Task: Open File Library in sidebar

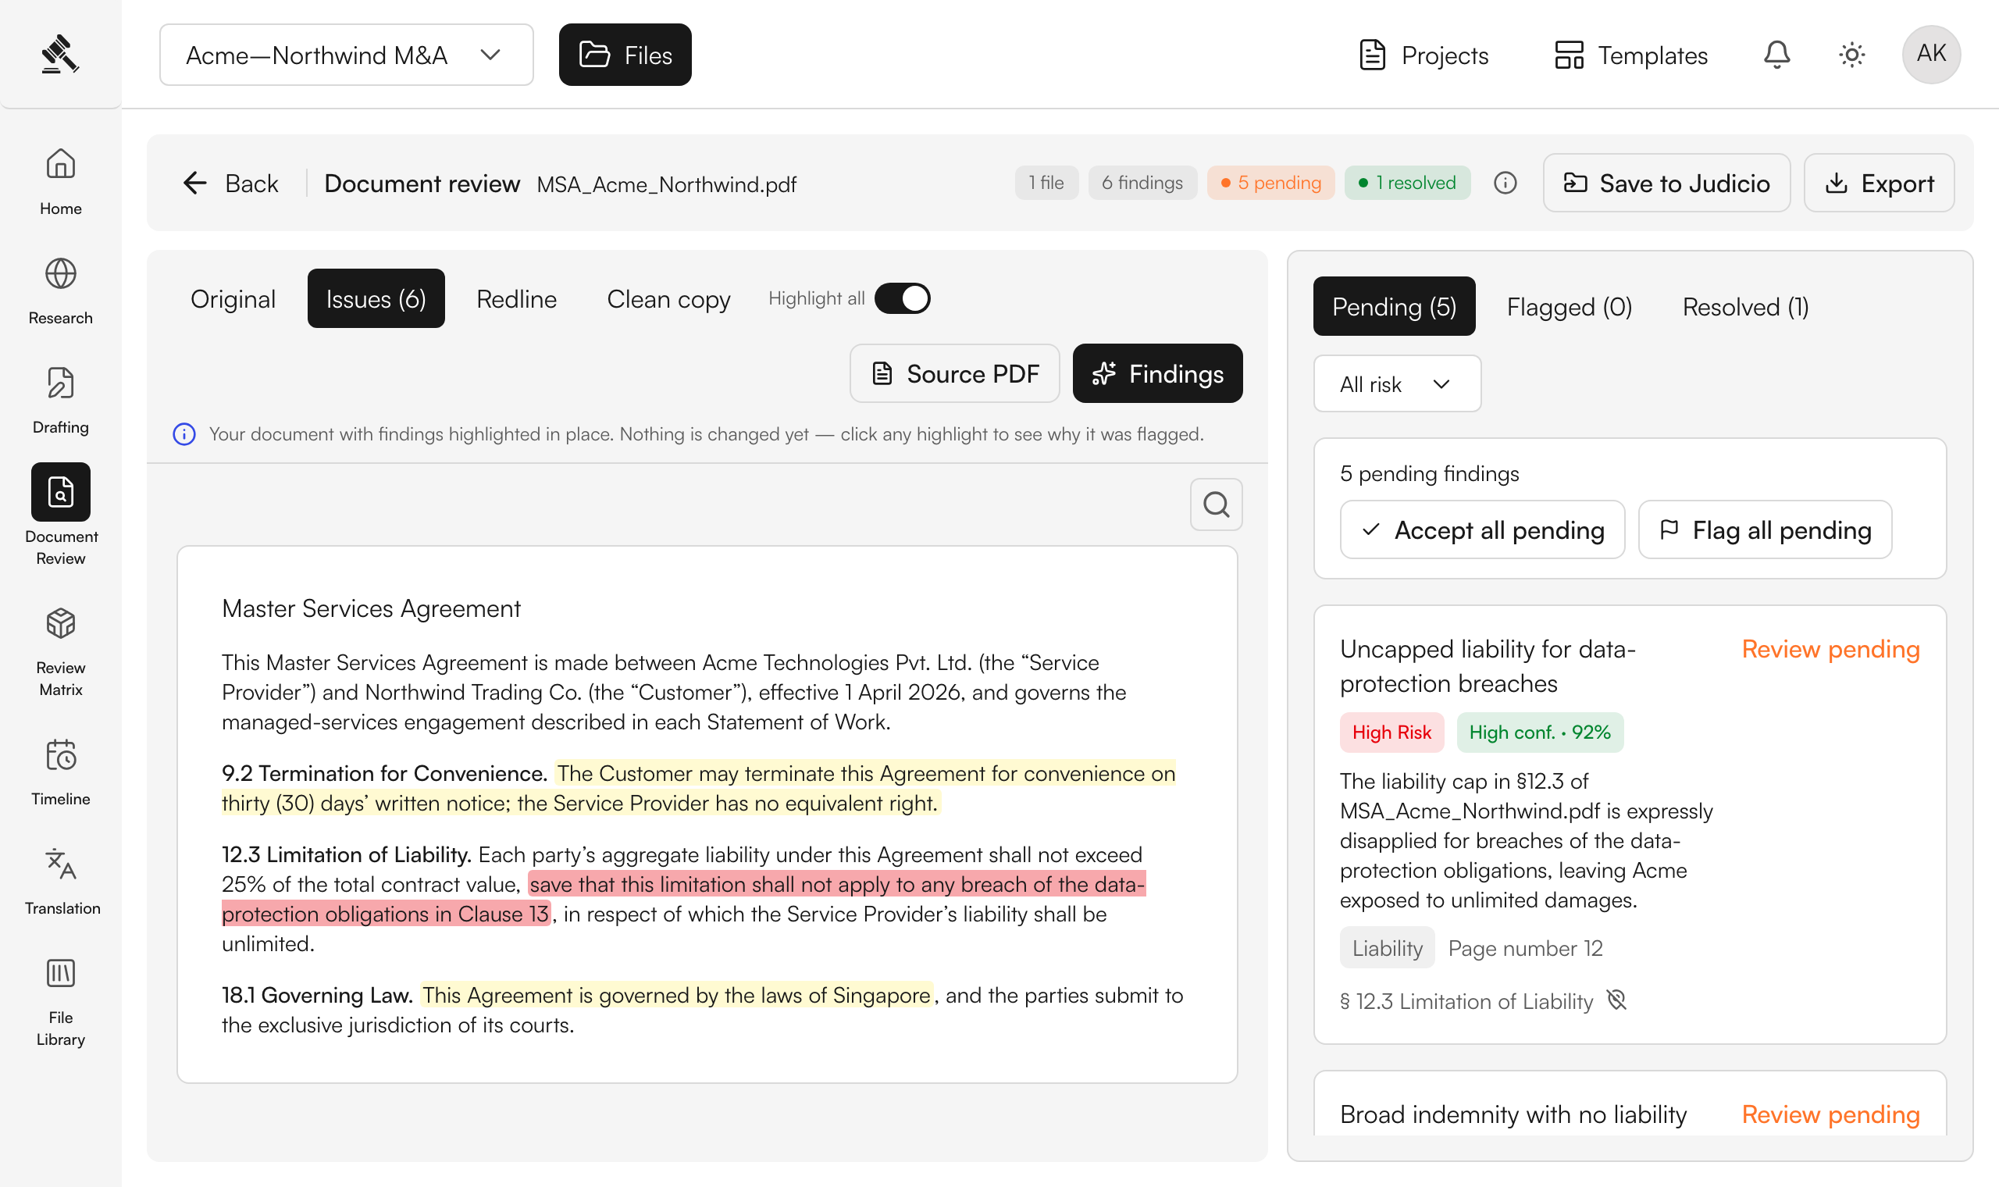Action: [61, 1003]
